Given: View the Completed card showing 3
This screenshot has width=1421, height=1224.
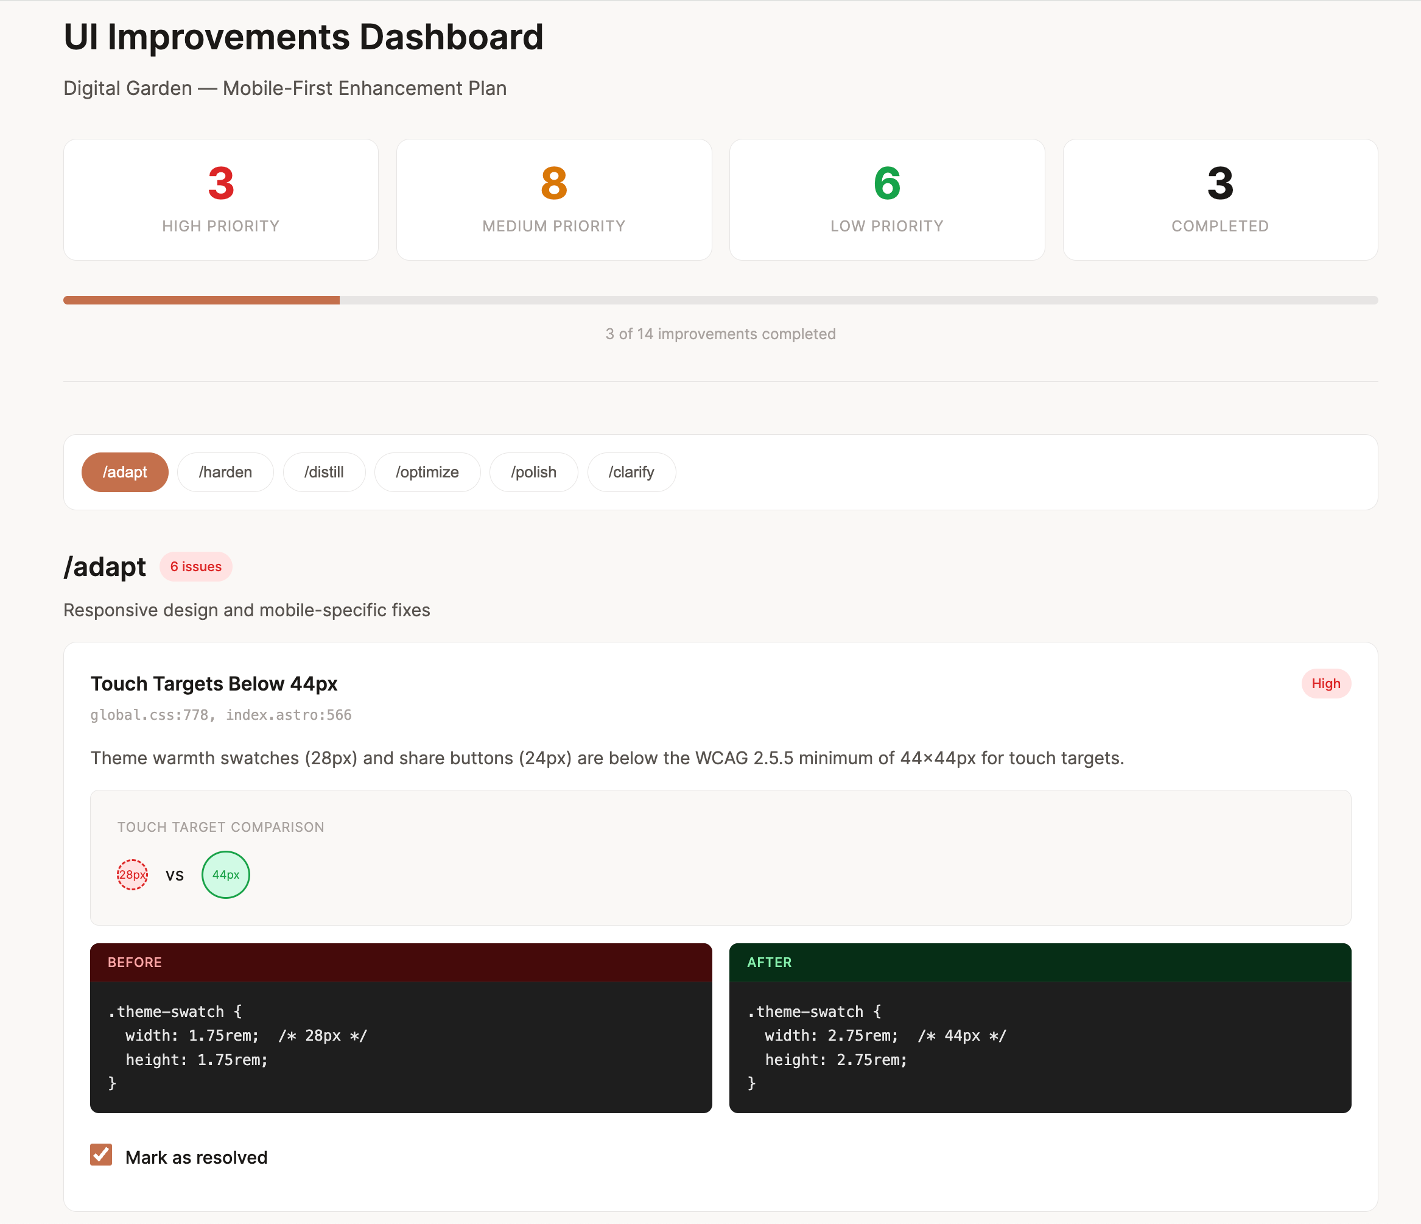Looking at the screenshot, I should coord(1220,199).
